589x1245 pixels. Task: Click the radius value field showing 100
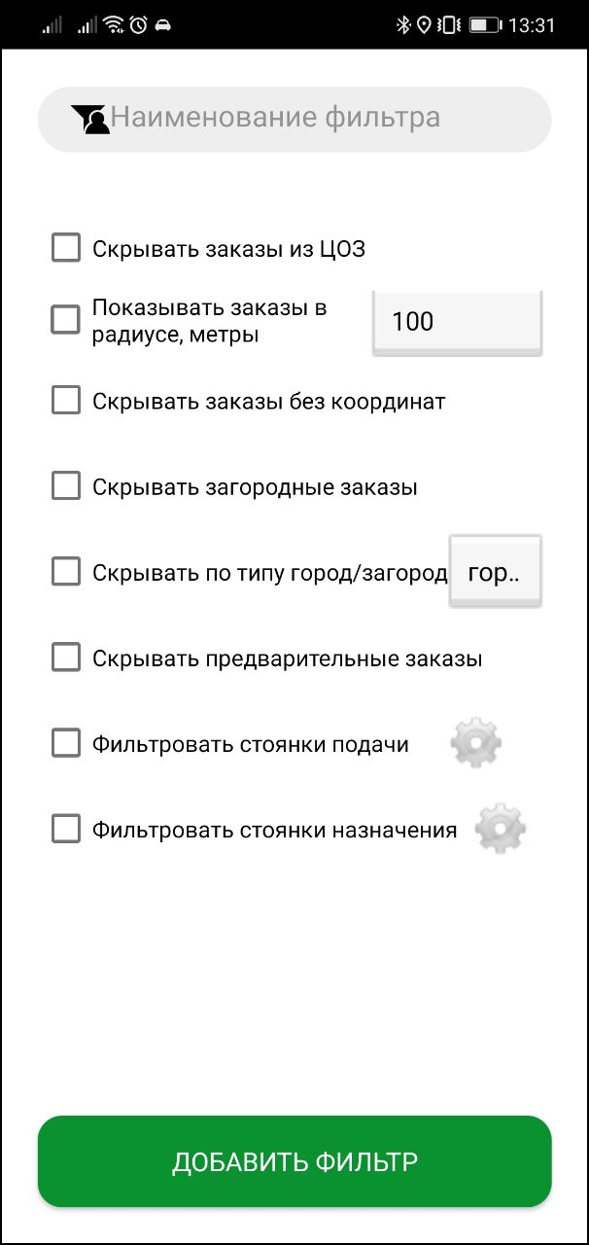457,321
